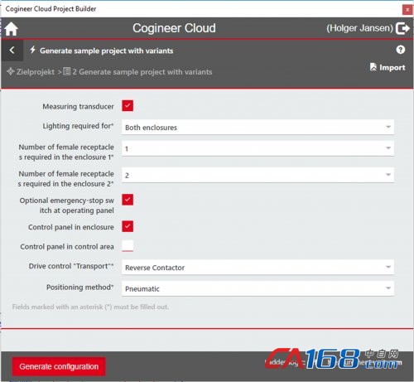The image size is (414, 382).
Task: Uncheck Measuring transducer
Action: click(128, 105)
